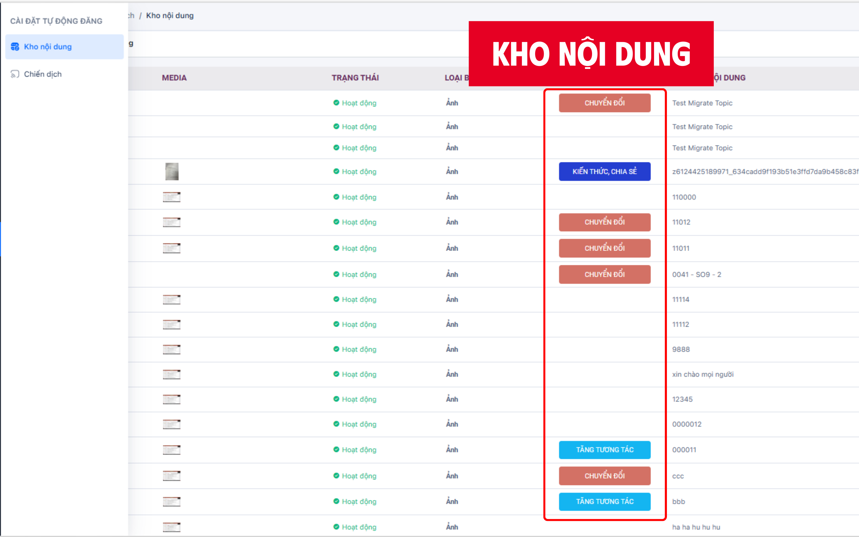Open the photo thumbnail in the z6124425189971 row
Screen dimensions: 859x537
click(172, 172)
